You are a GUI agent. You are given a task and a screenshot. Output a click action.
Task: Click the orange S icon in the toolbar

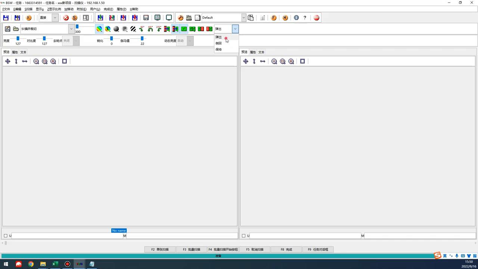[x=75, y=18]
